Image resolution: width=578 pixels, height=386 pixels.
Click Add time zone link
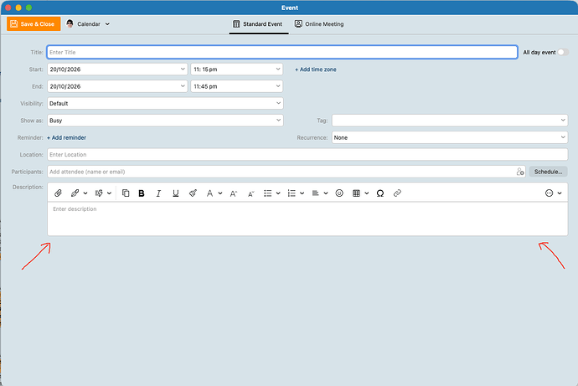click(316, 69)
